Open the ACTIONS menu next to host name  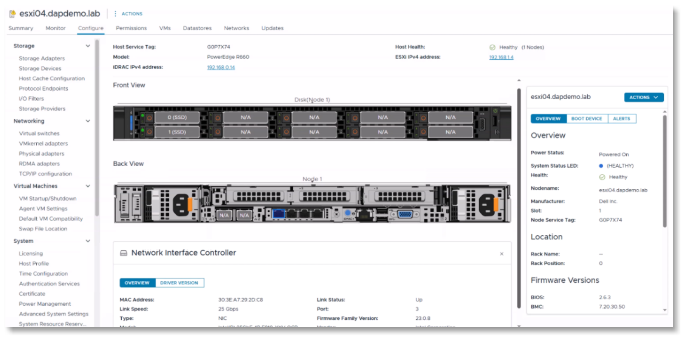pos(132,14)
